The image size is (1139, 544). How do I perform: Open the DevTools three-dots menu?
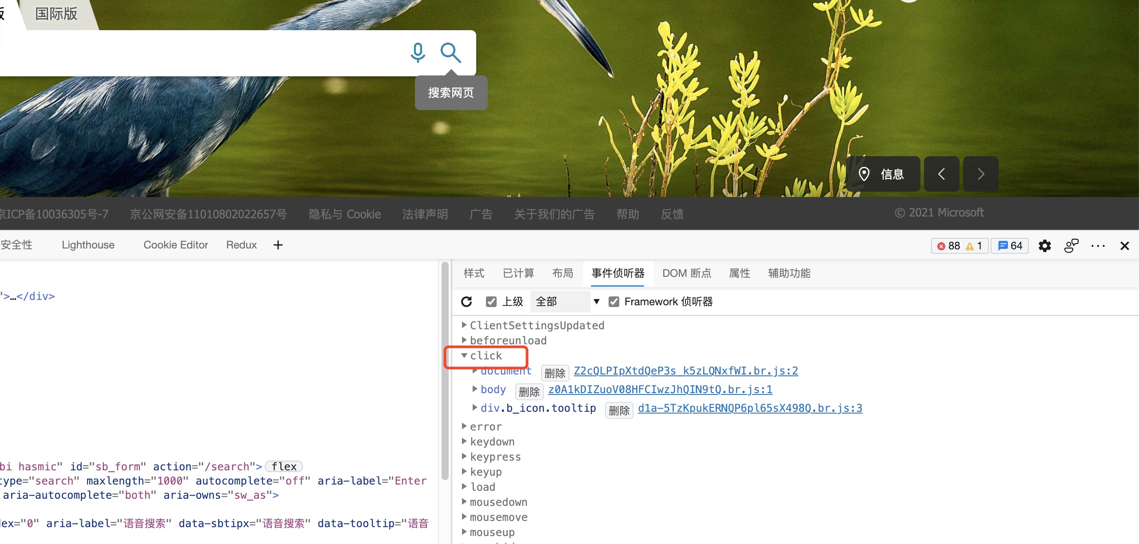[x=1098, y=245]
